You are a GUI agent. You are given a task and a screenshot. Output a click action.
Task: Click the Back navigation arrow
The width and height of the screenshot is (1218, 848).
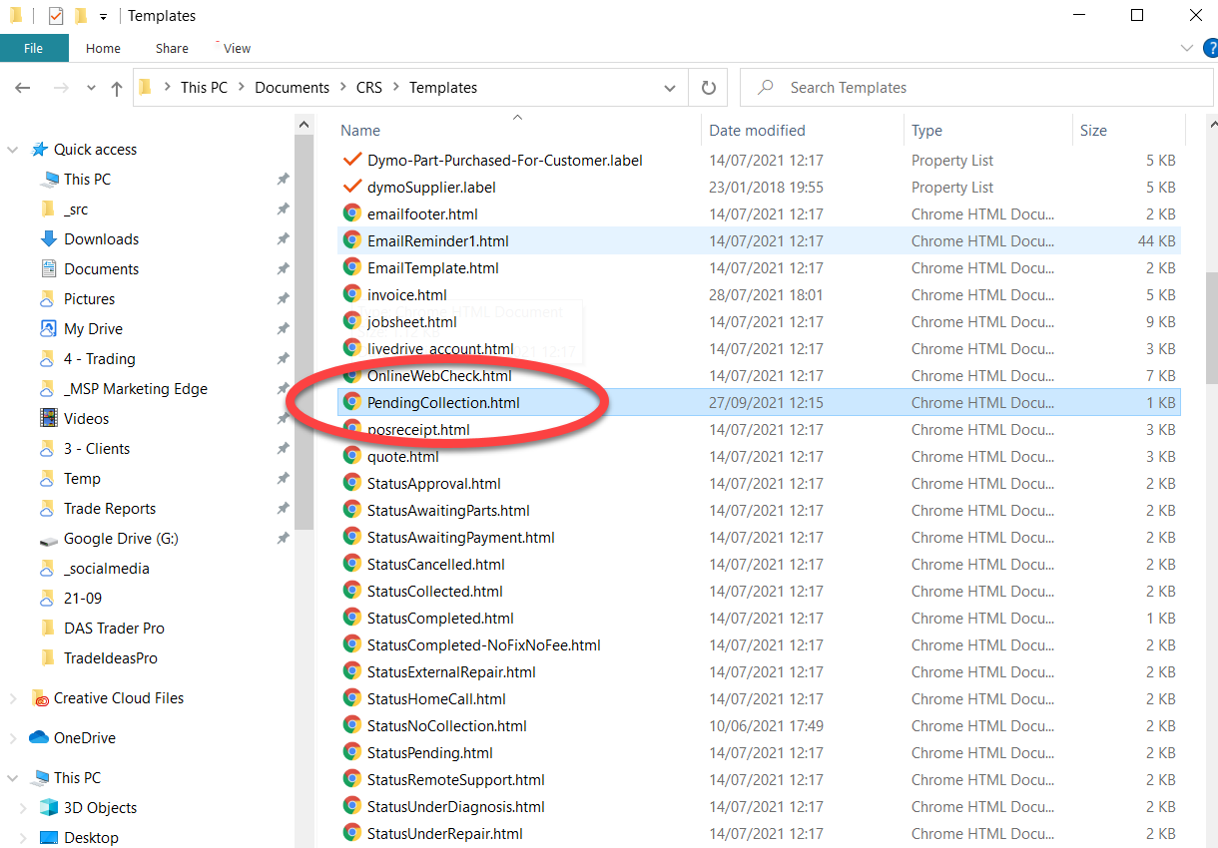click(x=23, y=88)
